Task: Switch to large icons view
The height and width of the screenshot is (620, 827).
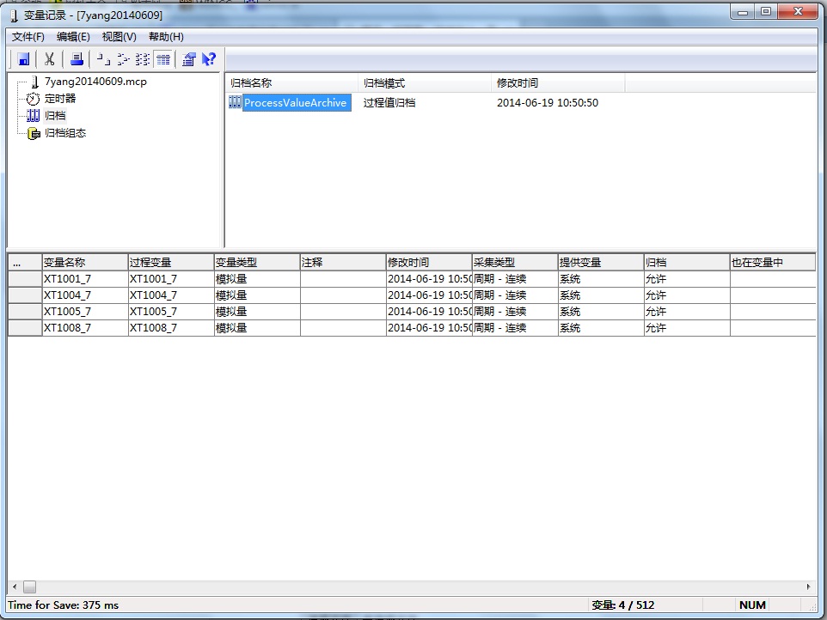Action: pyautogui.click(x=102, y=59)
